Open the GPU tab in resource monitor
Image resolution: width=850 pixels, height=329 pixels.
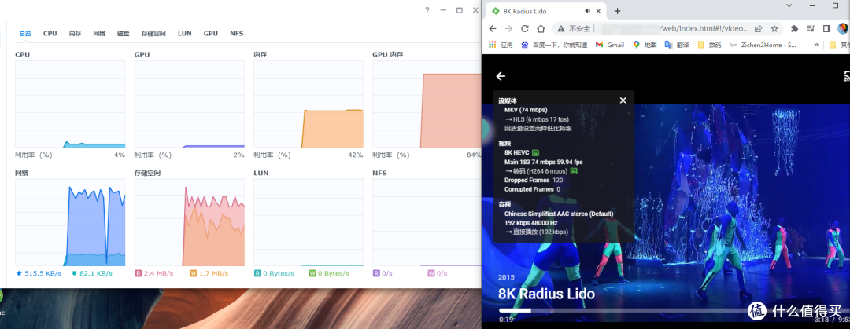click(x=211, y=34)
